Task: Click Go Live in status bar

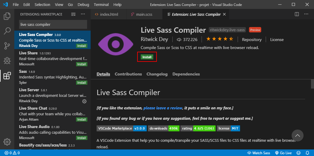Action: (x=283, y=153)
